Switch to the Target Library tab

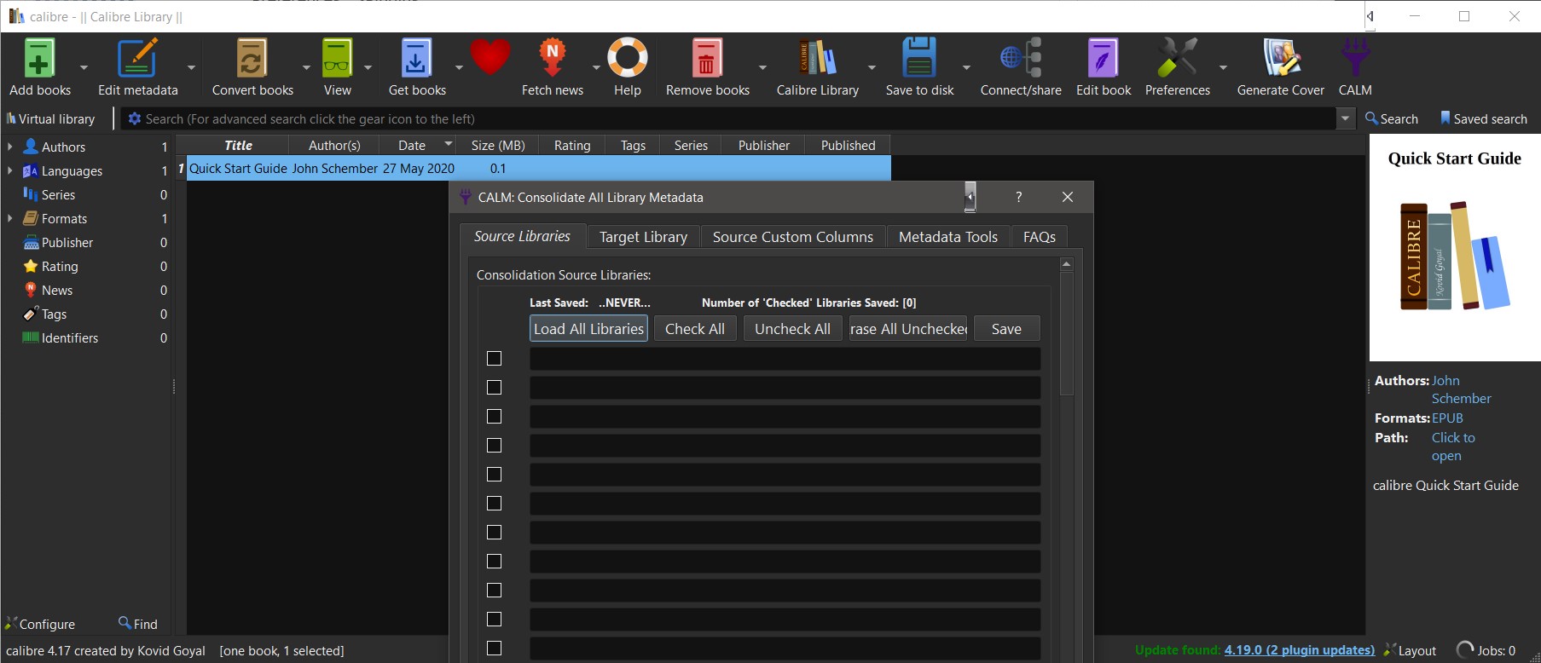click(643, 237)
